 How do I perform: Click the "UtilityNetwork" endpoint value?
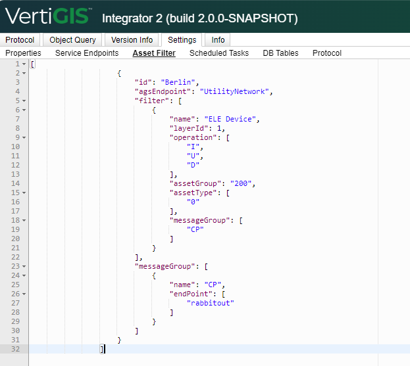click(234, 91)
